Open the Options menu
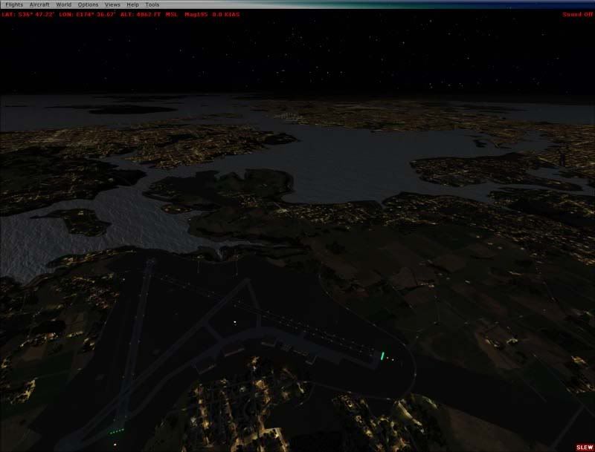The height and width of the screenshot is (452, 595). [x=88, y=4]
